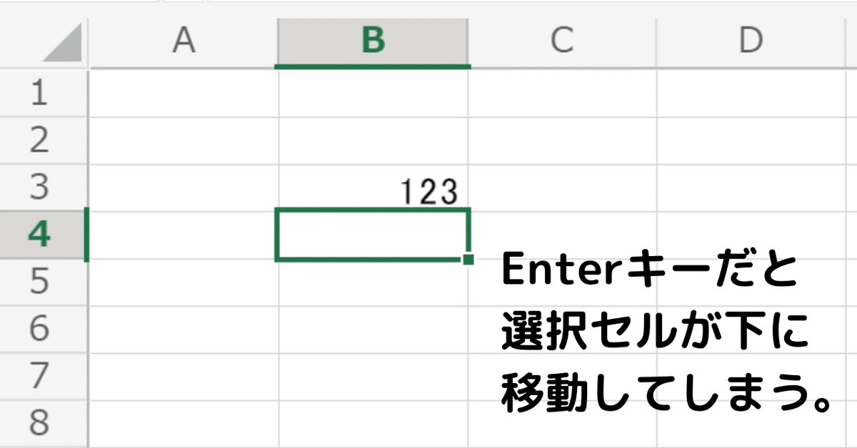Select row 4 header
857x448 pixels.
pos(40,235)
